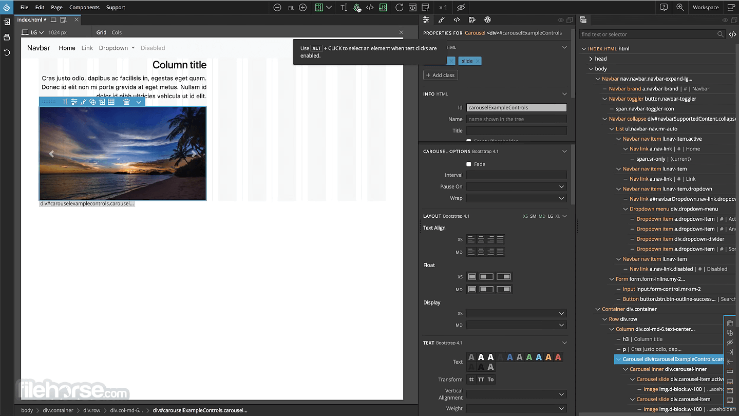Open the page code editor from top toolbar
The width and height of the screenshot is (739, 416).
pos(370,7)
